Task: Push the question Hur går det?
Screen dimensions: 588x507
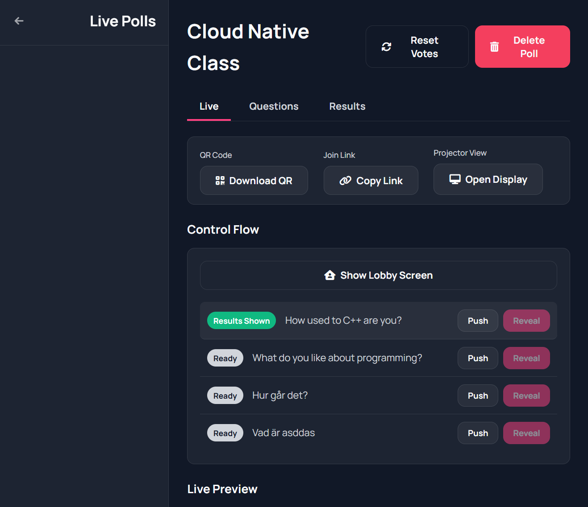Action: 477,395
